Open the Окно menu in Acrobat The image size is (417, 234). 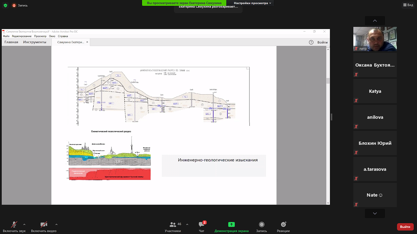pyautogui.click(x=52, y=36)
